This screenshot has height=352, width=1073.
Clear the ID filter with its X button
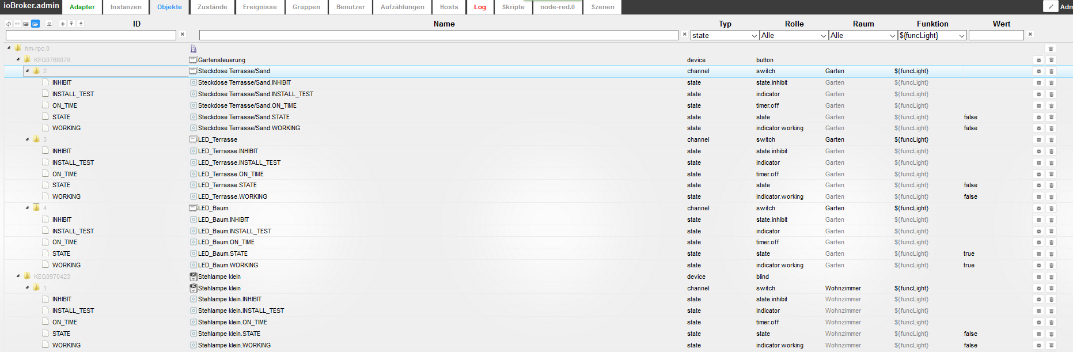pyautogui.click(x=183, y=34)
